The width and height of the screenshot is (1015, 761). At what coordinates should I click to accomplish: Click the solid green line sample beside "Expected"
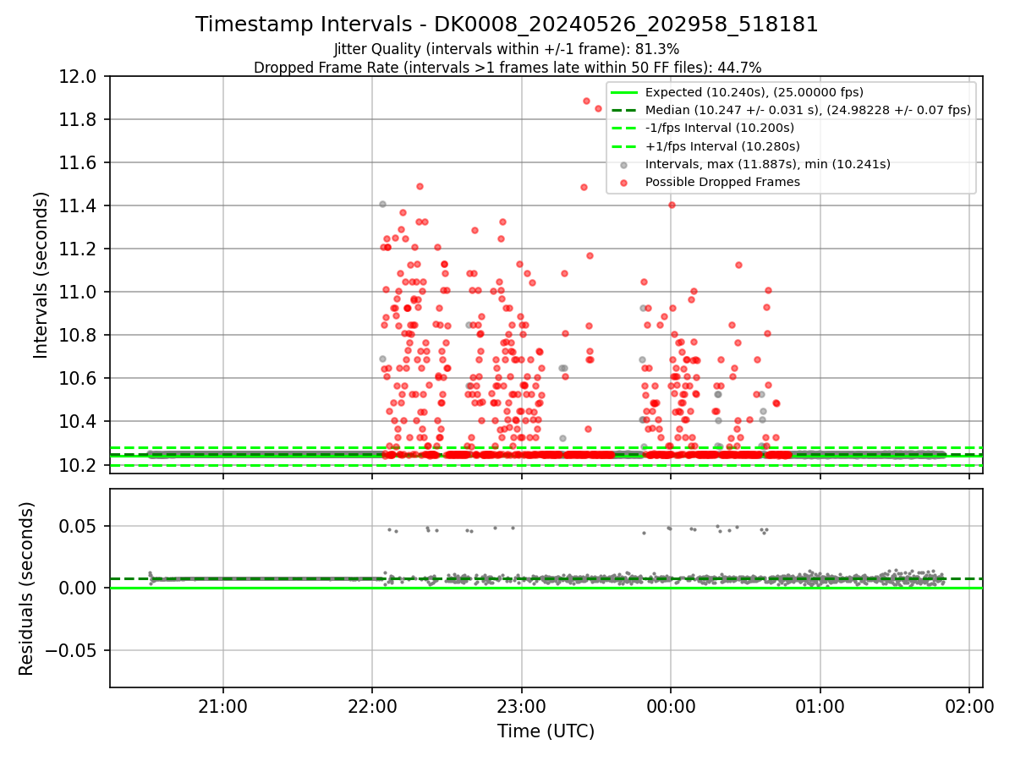coord(623,92)
